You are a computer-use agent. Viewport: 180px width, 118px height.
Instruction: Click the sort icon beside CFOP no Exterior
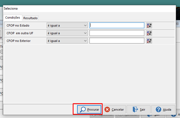tap(149, 41)
